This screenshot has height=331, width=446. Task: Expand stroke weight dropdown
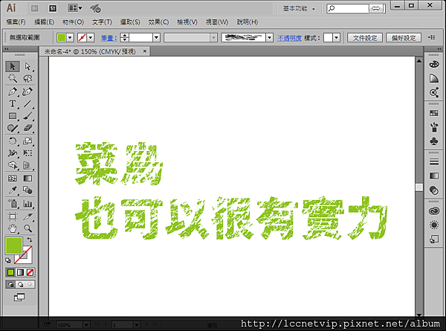[156, 38]
